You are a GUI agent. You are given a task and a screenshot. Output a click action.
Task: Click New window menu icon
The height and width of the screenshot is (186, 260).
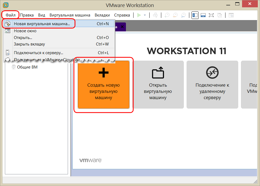click(x=8, y=31)
